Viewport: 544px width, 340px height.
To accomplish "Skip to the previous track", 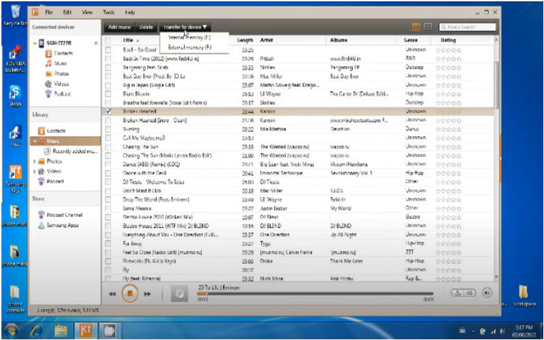I will coord(112,294).
